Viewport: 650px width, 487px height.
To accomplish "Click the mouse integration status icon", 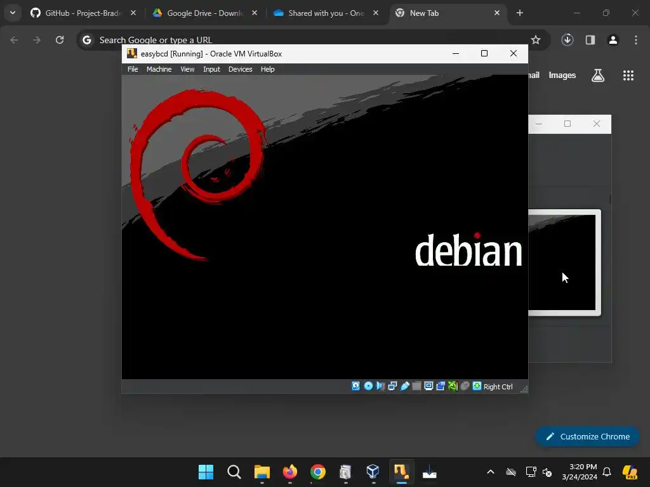I will [465, 386].
